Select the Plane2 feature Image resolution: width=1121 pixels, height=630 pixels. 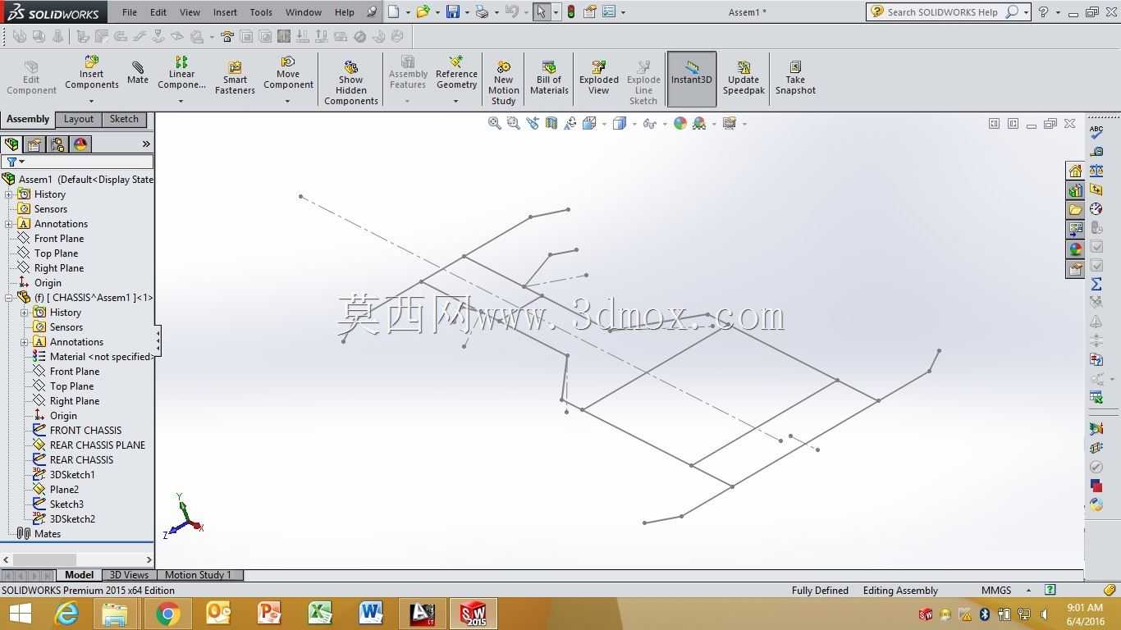point(64,490)
